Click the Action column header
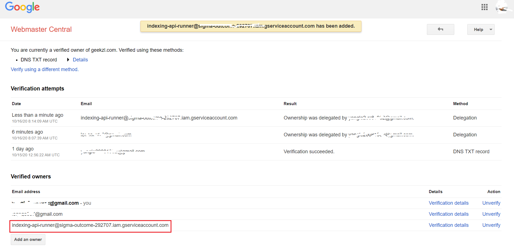The image size is (514, 247). [494, 192]
